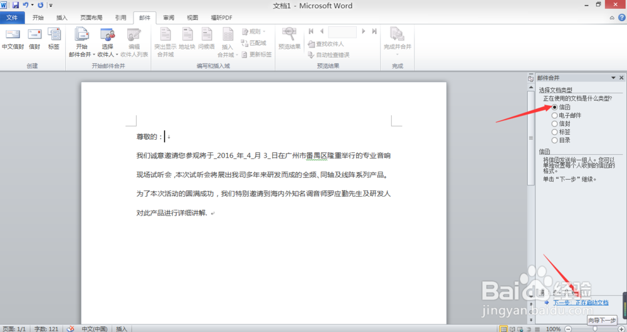This screenshot has height=332, width=627.
Task: Select the 信函 radio button
Action: [555, 107]
